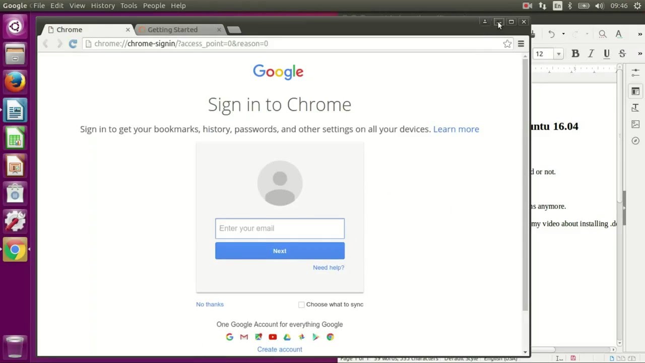Open the font size 12 dropdown in Writer
645x363 pixels.
tap(558, 54)
